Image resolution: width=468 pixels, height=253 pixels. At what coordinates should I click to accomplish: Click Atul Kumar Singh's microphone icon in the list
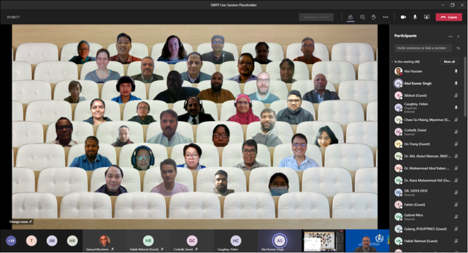(456, 83)
